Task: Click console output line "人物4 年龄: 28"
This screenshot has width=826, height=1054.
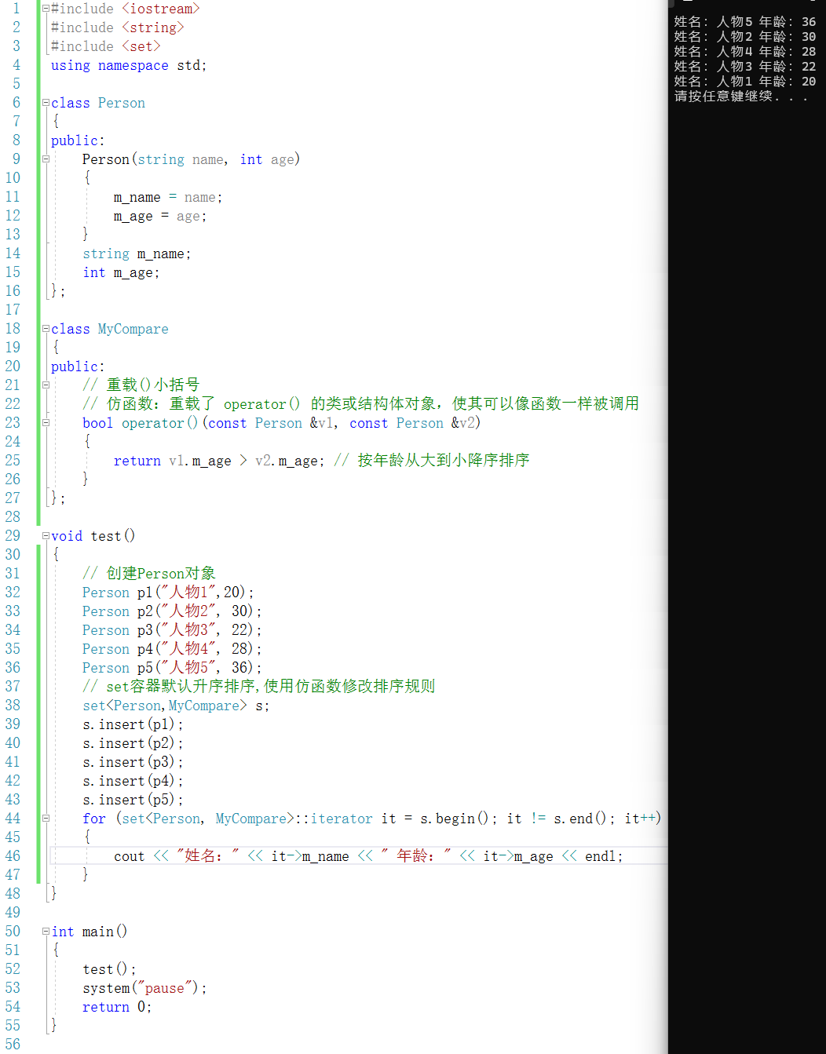Action: point(745,52)
